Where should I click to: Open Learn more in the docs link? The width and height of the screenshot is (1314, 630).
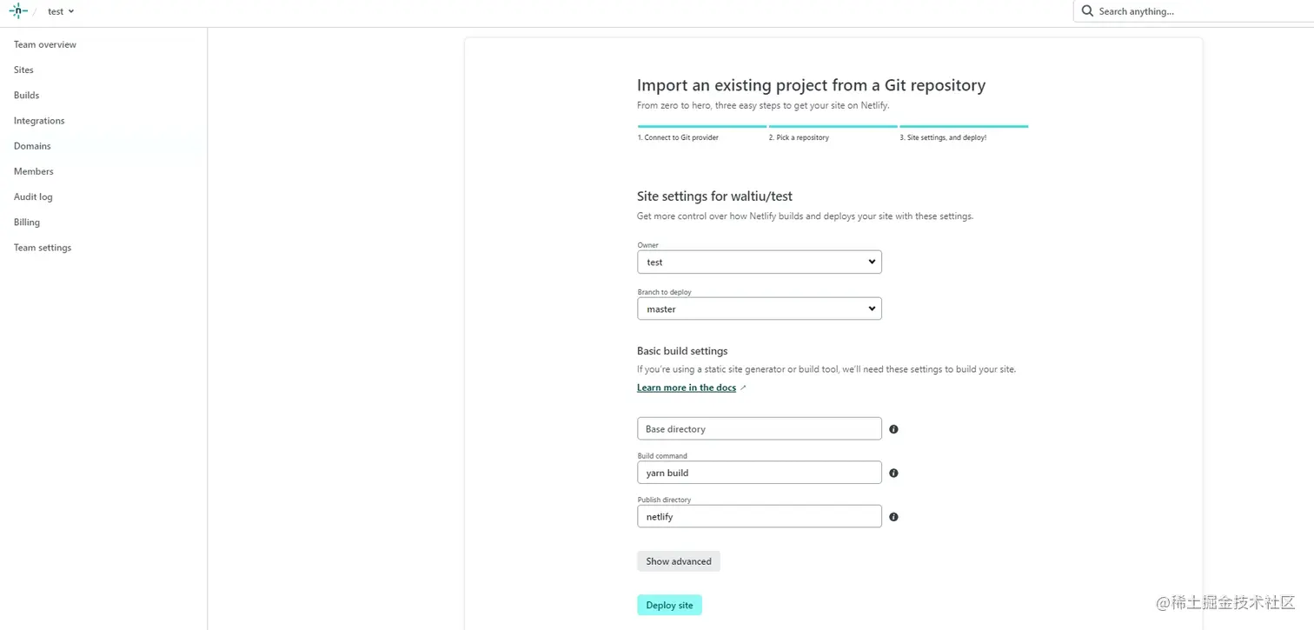click(x=687, y=388)
